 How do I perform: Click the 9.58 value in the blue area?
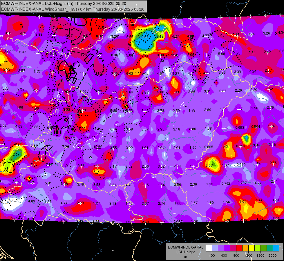pyautogui.click(x=145, y=37)
